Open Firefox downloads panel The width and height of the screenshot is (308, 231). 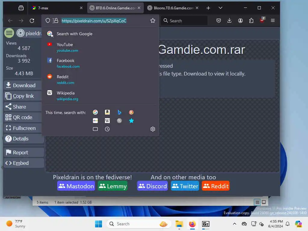(229, 21)
